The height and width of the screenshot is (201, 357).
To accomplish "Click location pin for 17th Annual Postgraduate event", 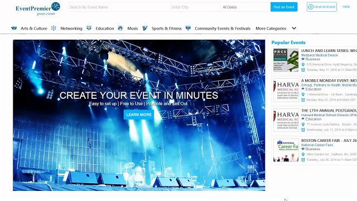I will 303,125.
